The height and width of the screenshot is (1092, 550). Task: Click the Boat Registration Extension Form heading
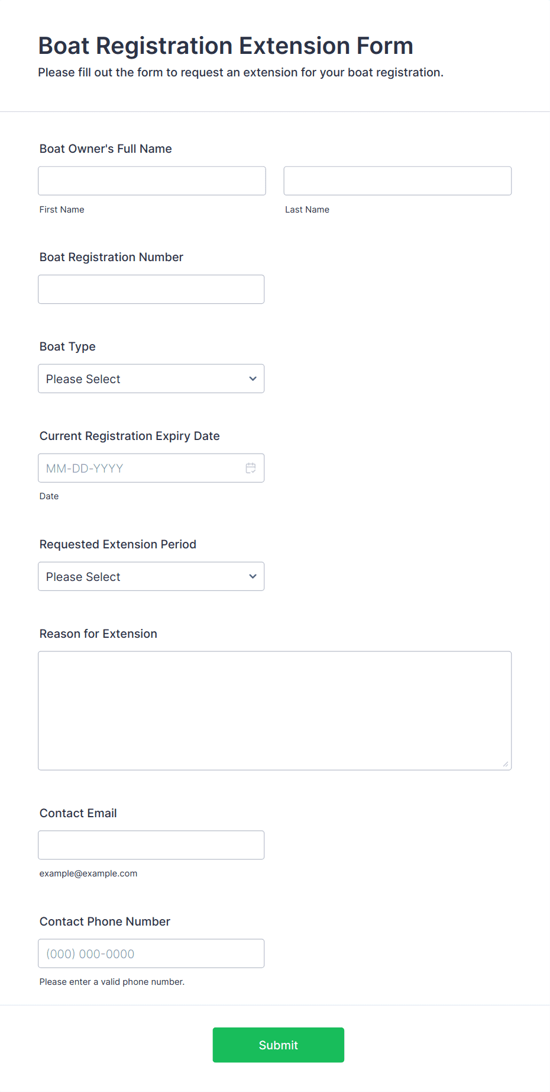click(226, 46)
